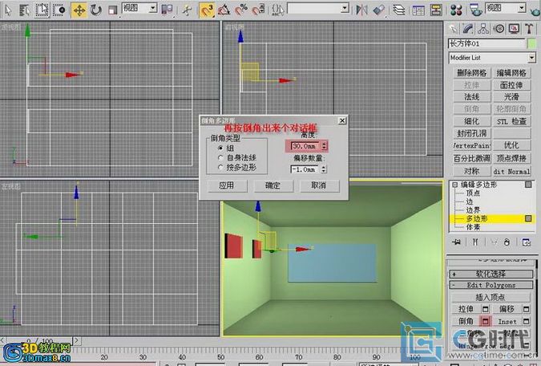Click the STL 检查 modifier button
This screenshot has width=541, height=366.
(x=511, y=121)
